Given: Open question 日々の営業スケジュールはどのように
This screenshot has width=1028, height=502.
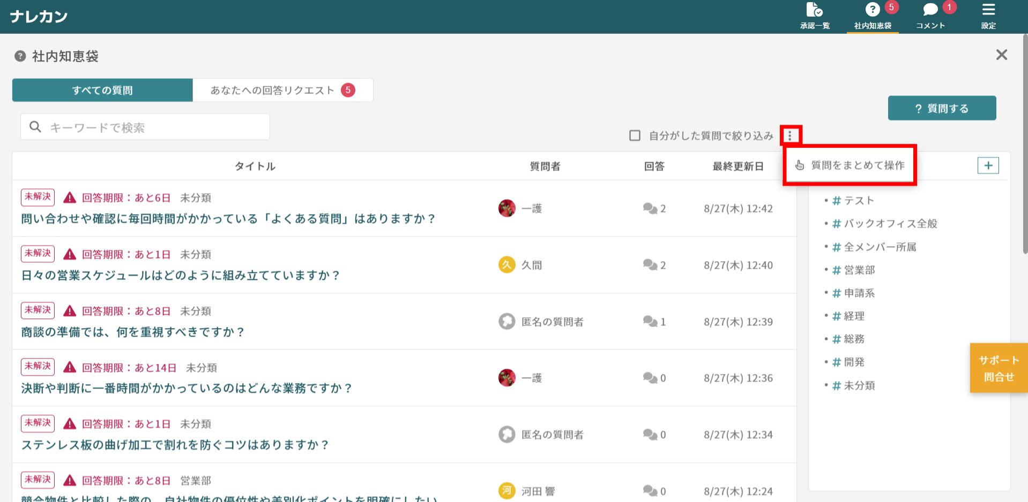Looking at the screenshot, I should click(180, 275).
